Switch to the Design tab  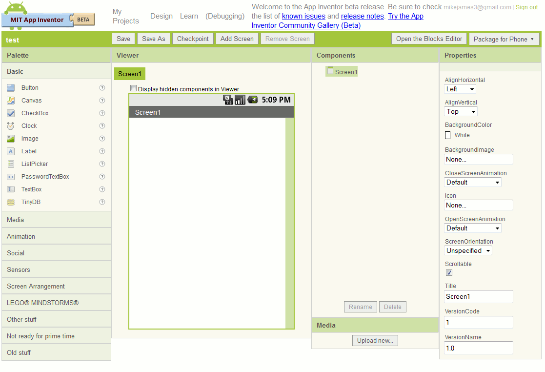tap(161, 16)
